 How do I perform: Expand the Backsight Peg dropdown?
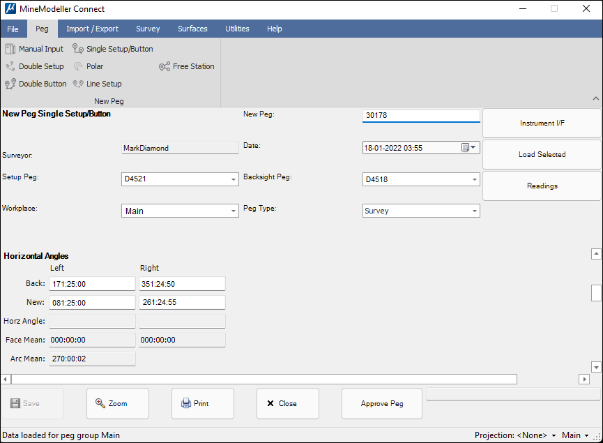point(475,179)
